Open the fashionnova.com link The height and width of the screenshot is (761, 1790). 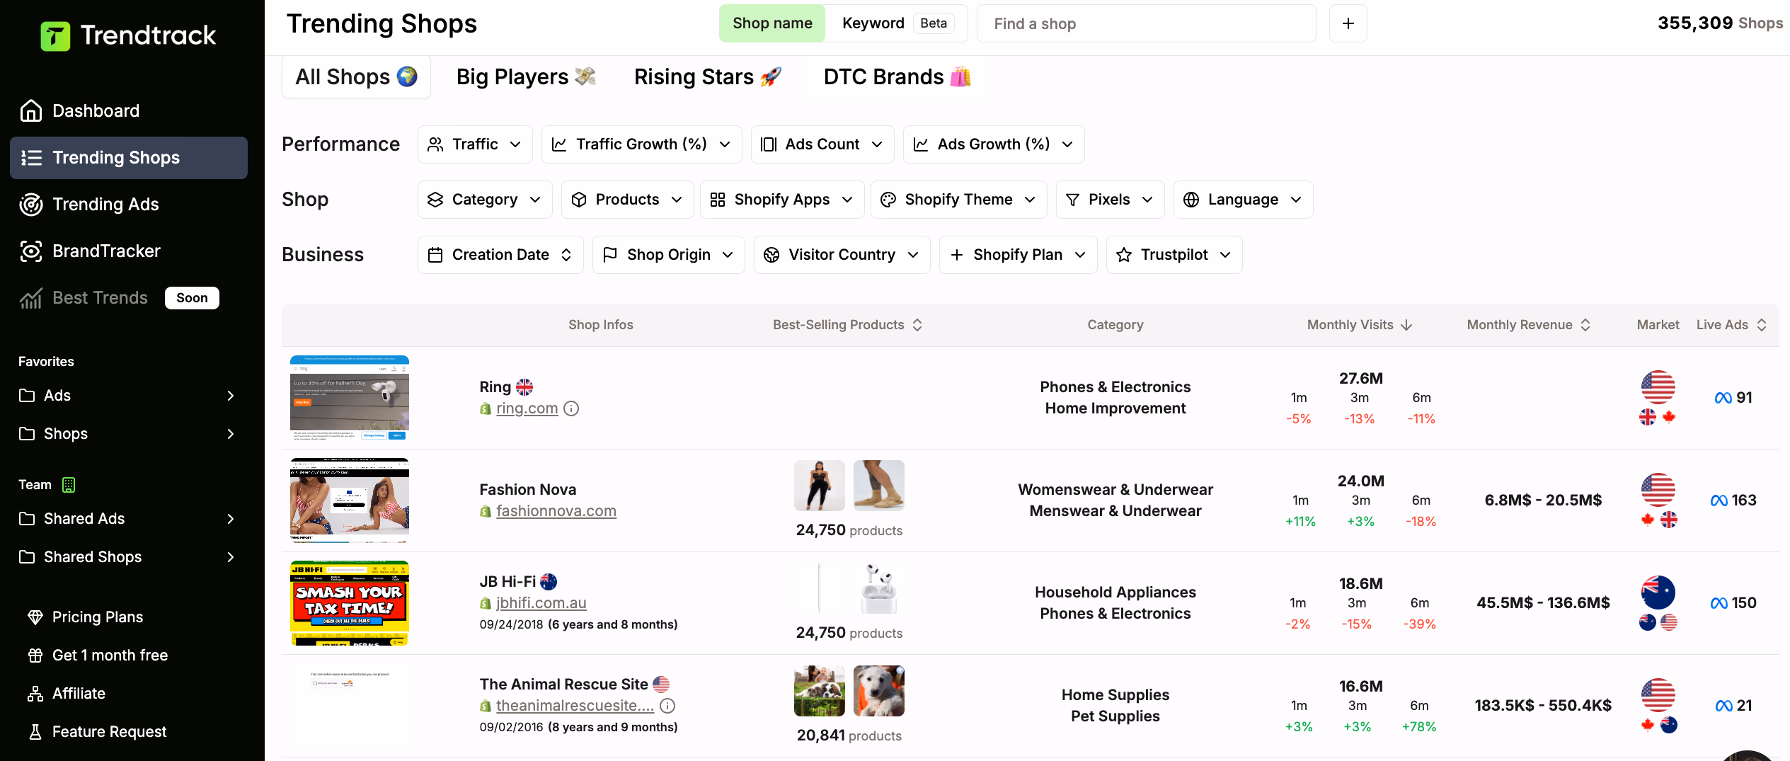tap(556, 511)
